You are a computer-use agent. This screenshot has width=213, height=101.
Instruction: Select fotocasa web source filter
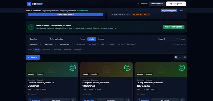click(x=77, y=50)
